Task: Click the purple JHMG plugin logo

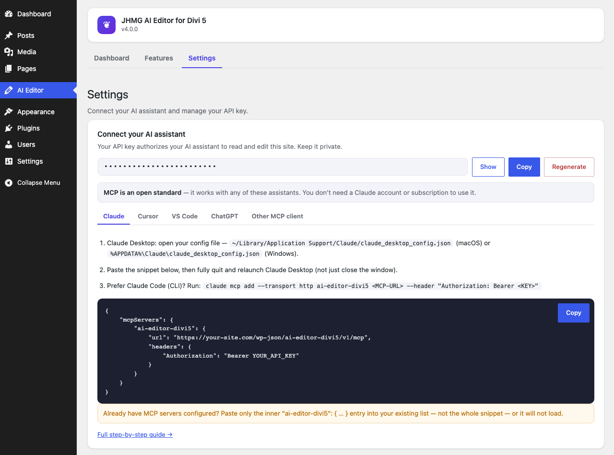Action: 106,25
